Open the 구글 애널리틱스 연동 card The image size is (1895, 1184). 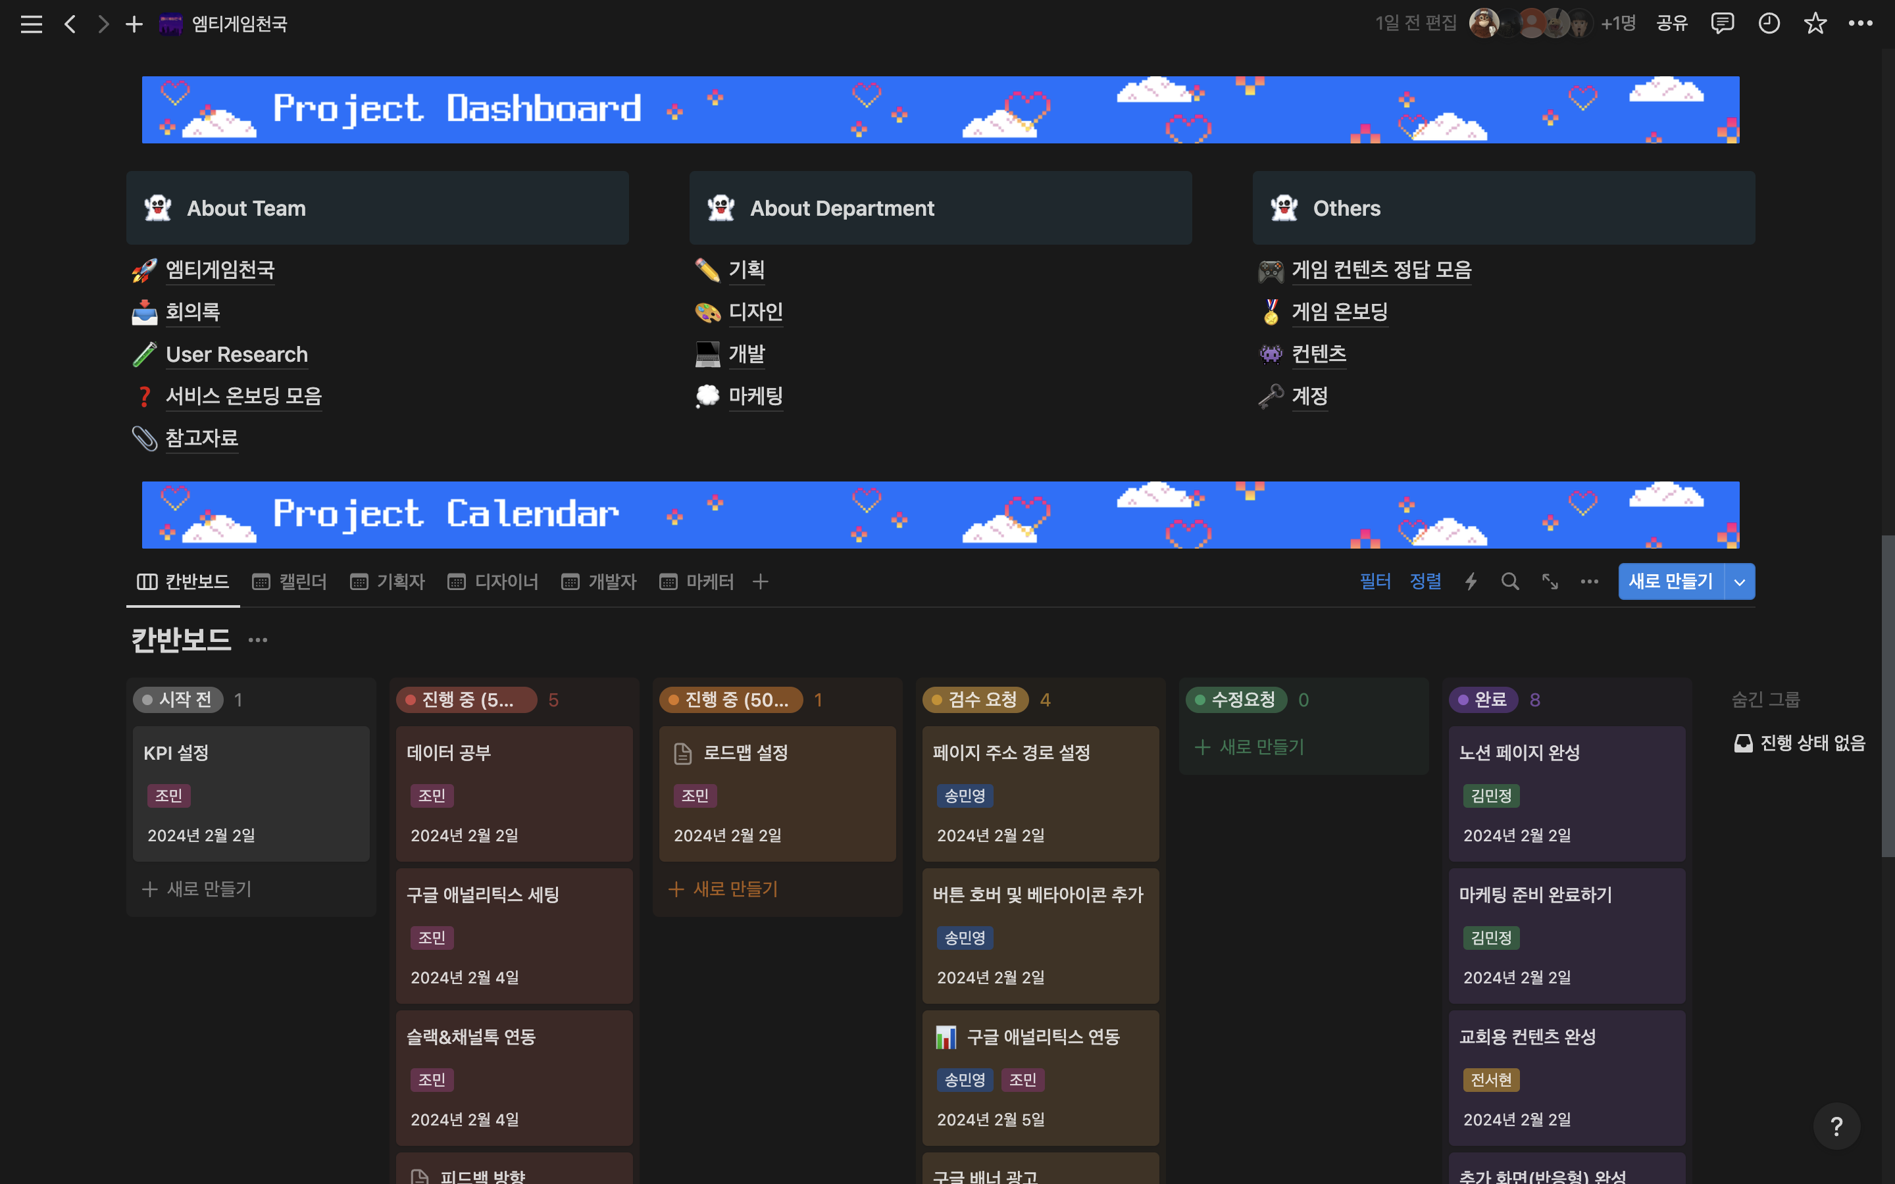[x=1041, y=1078]
